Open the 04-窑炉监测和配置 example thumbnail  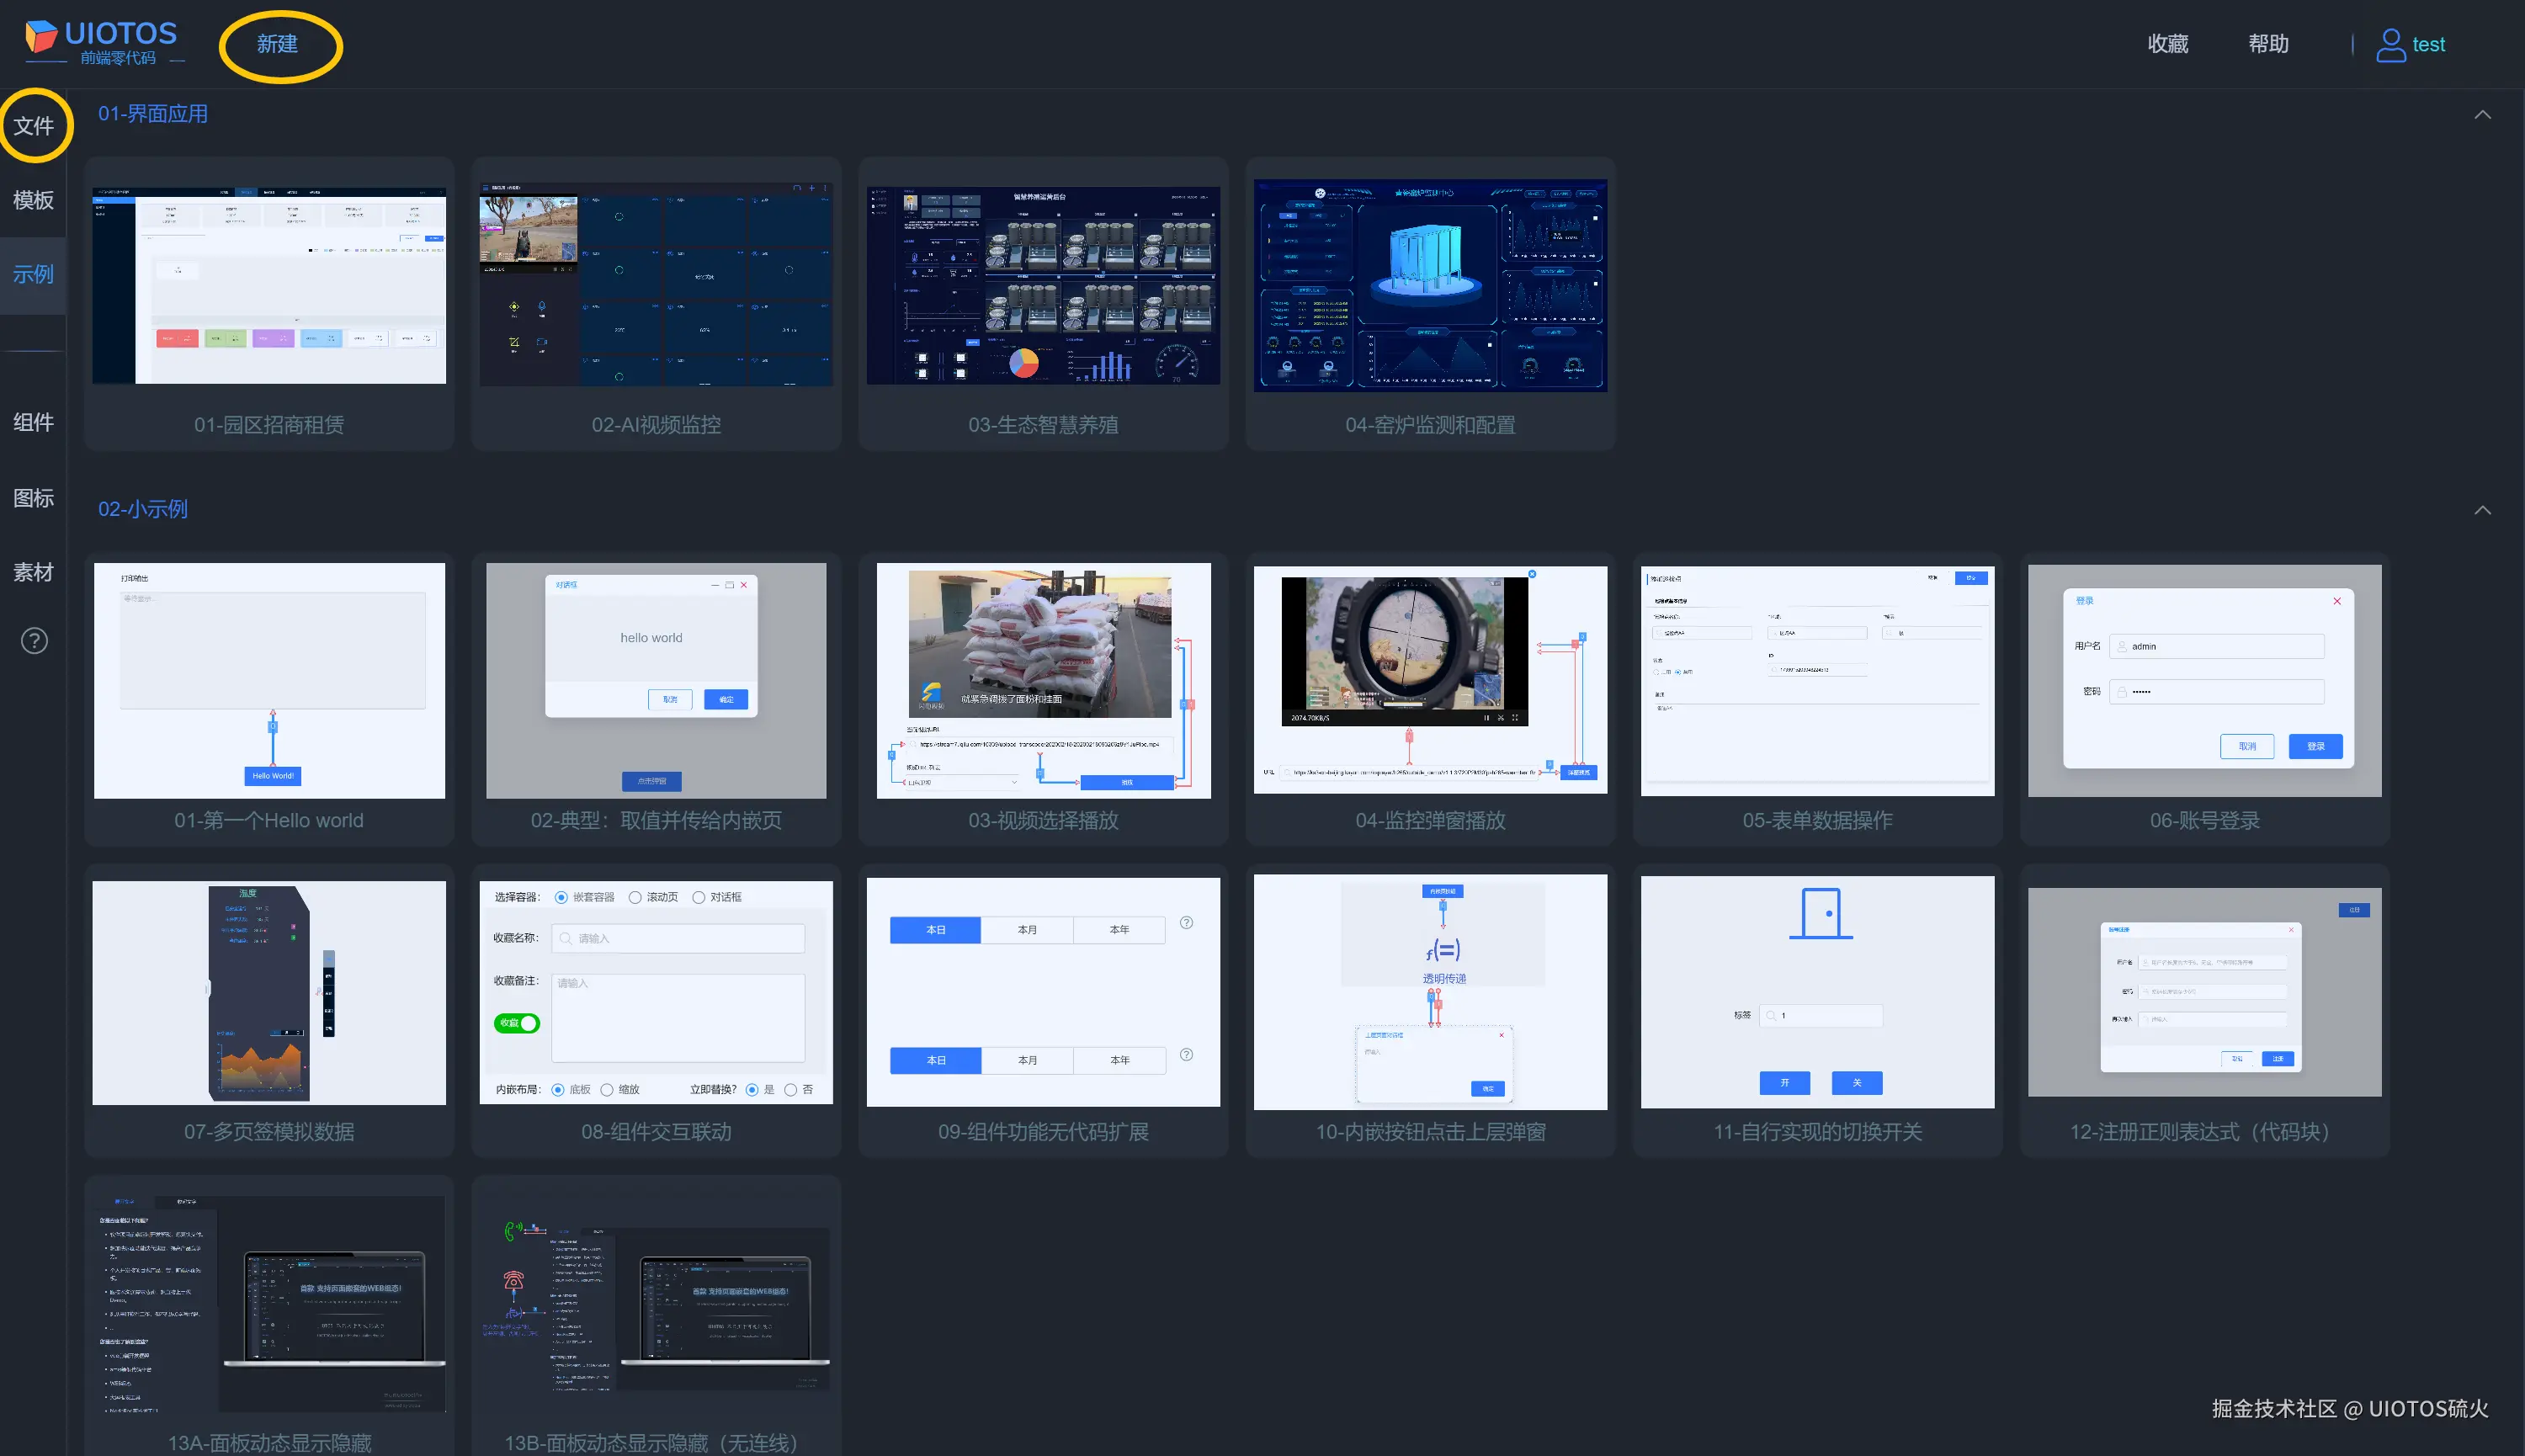pyautogui.click(x=1430, y=286)
